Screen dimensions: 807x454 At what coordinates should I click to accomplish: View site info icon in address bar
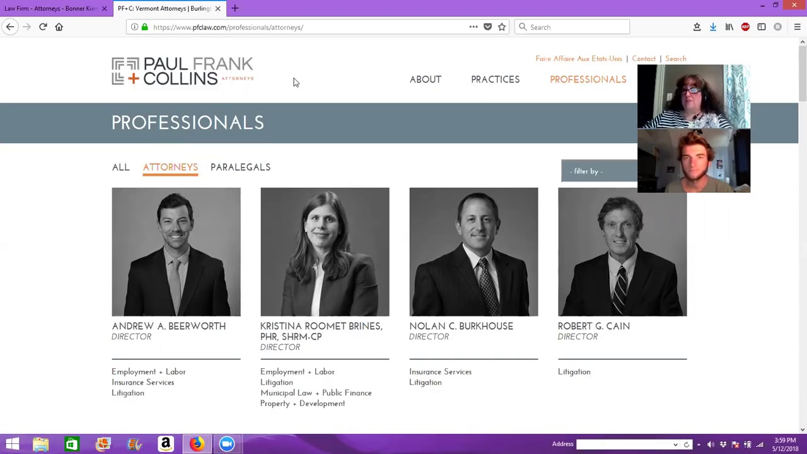click(x=134, y=27)
